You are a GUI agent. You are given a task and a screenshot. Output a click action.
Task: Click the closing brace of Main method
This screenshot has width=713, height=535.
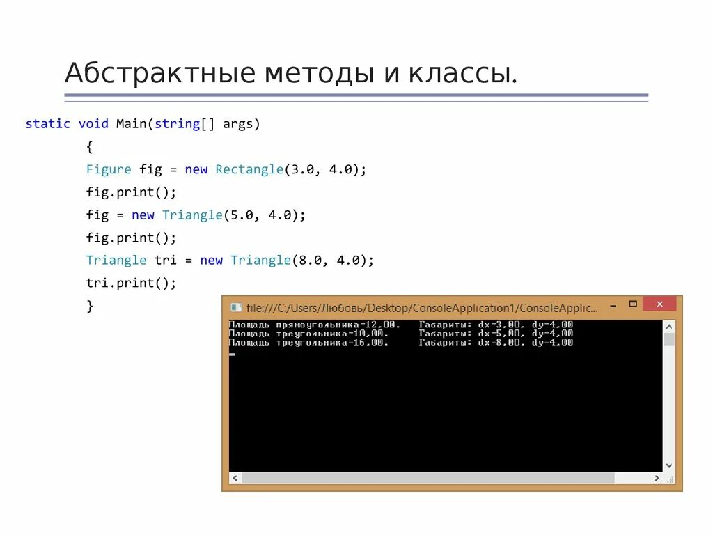(x=90, y=306)
